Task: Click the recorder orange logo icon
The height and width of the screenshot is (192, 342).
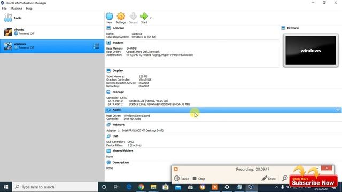Action: tap(176, 169)
